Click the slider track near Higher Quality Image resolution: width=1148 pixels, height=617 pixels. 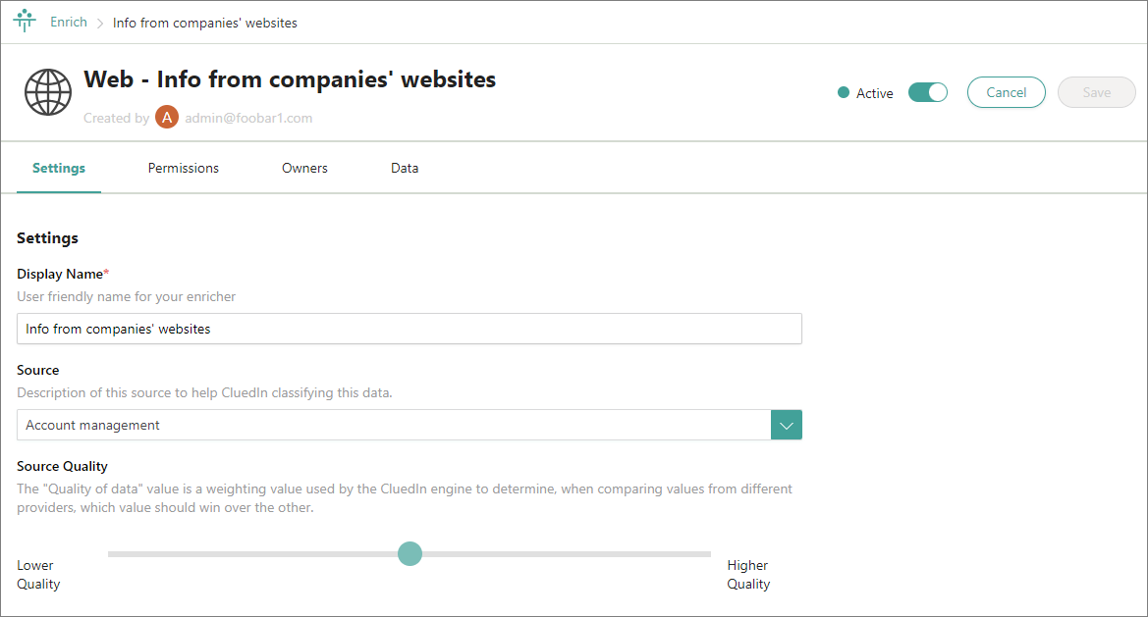point(687,554)
